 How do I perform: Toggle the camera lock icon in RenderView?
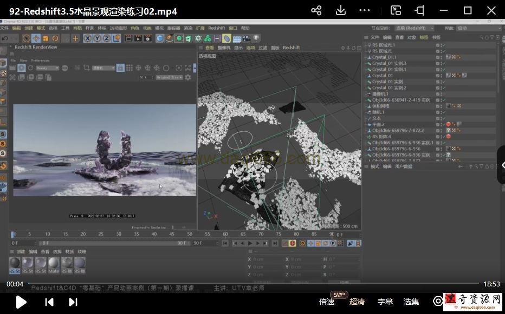click(120, 68)
